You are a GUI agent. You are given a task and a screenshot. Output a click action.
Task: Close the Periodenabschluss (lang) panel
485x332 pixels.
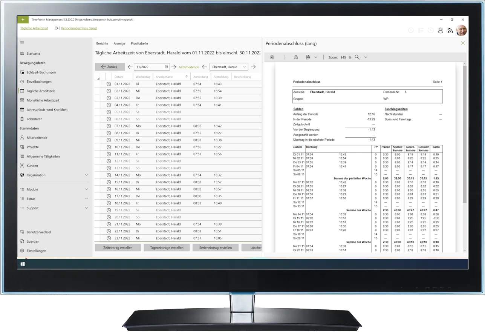[463, 43]
